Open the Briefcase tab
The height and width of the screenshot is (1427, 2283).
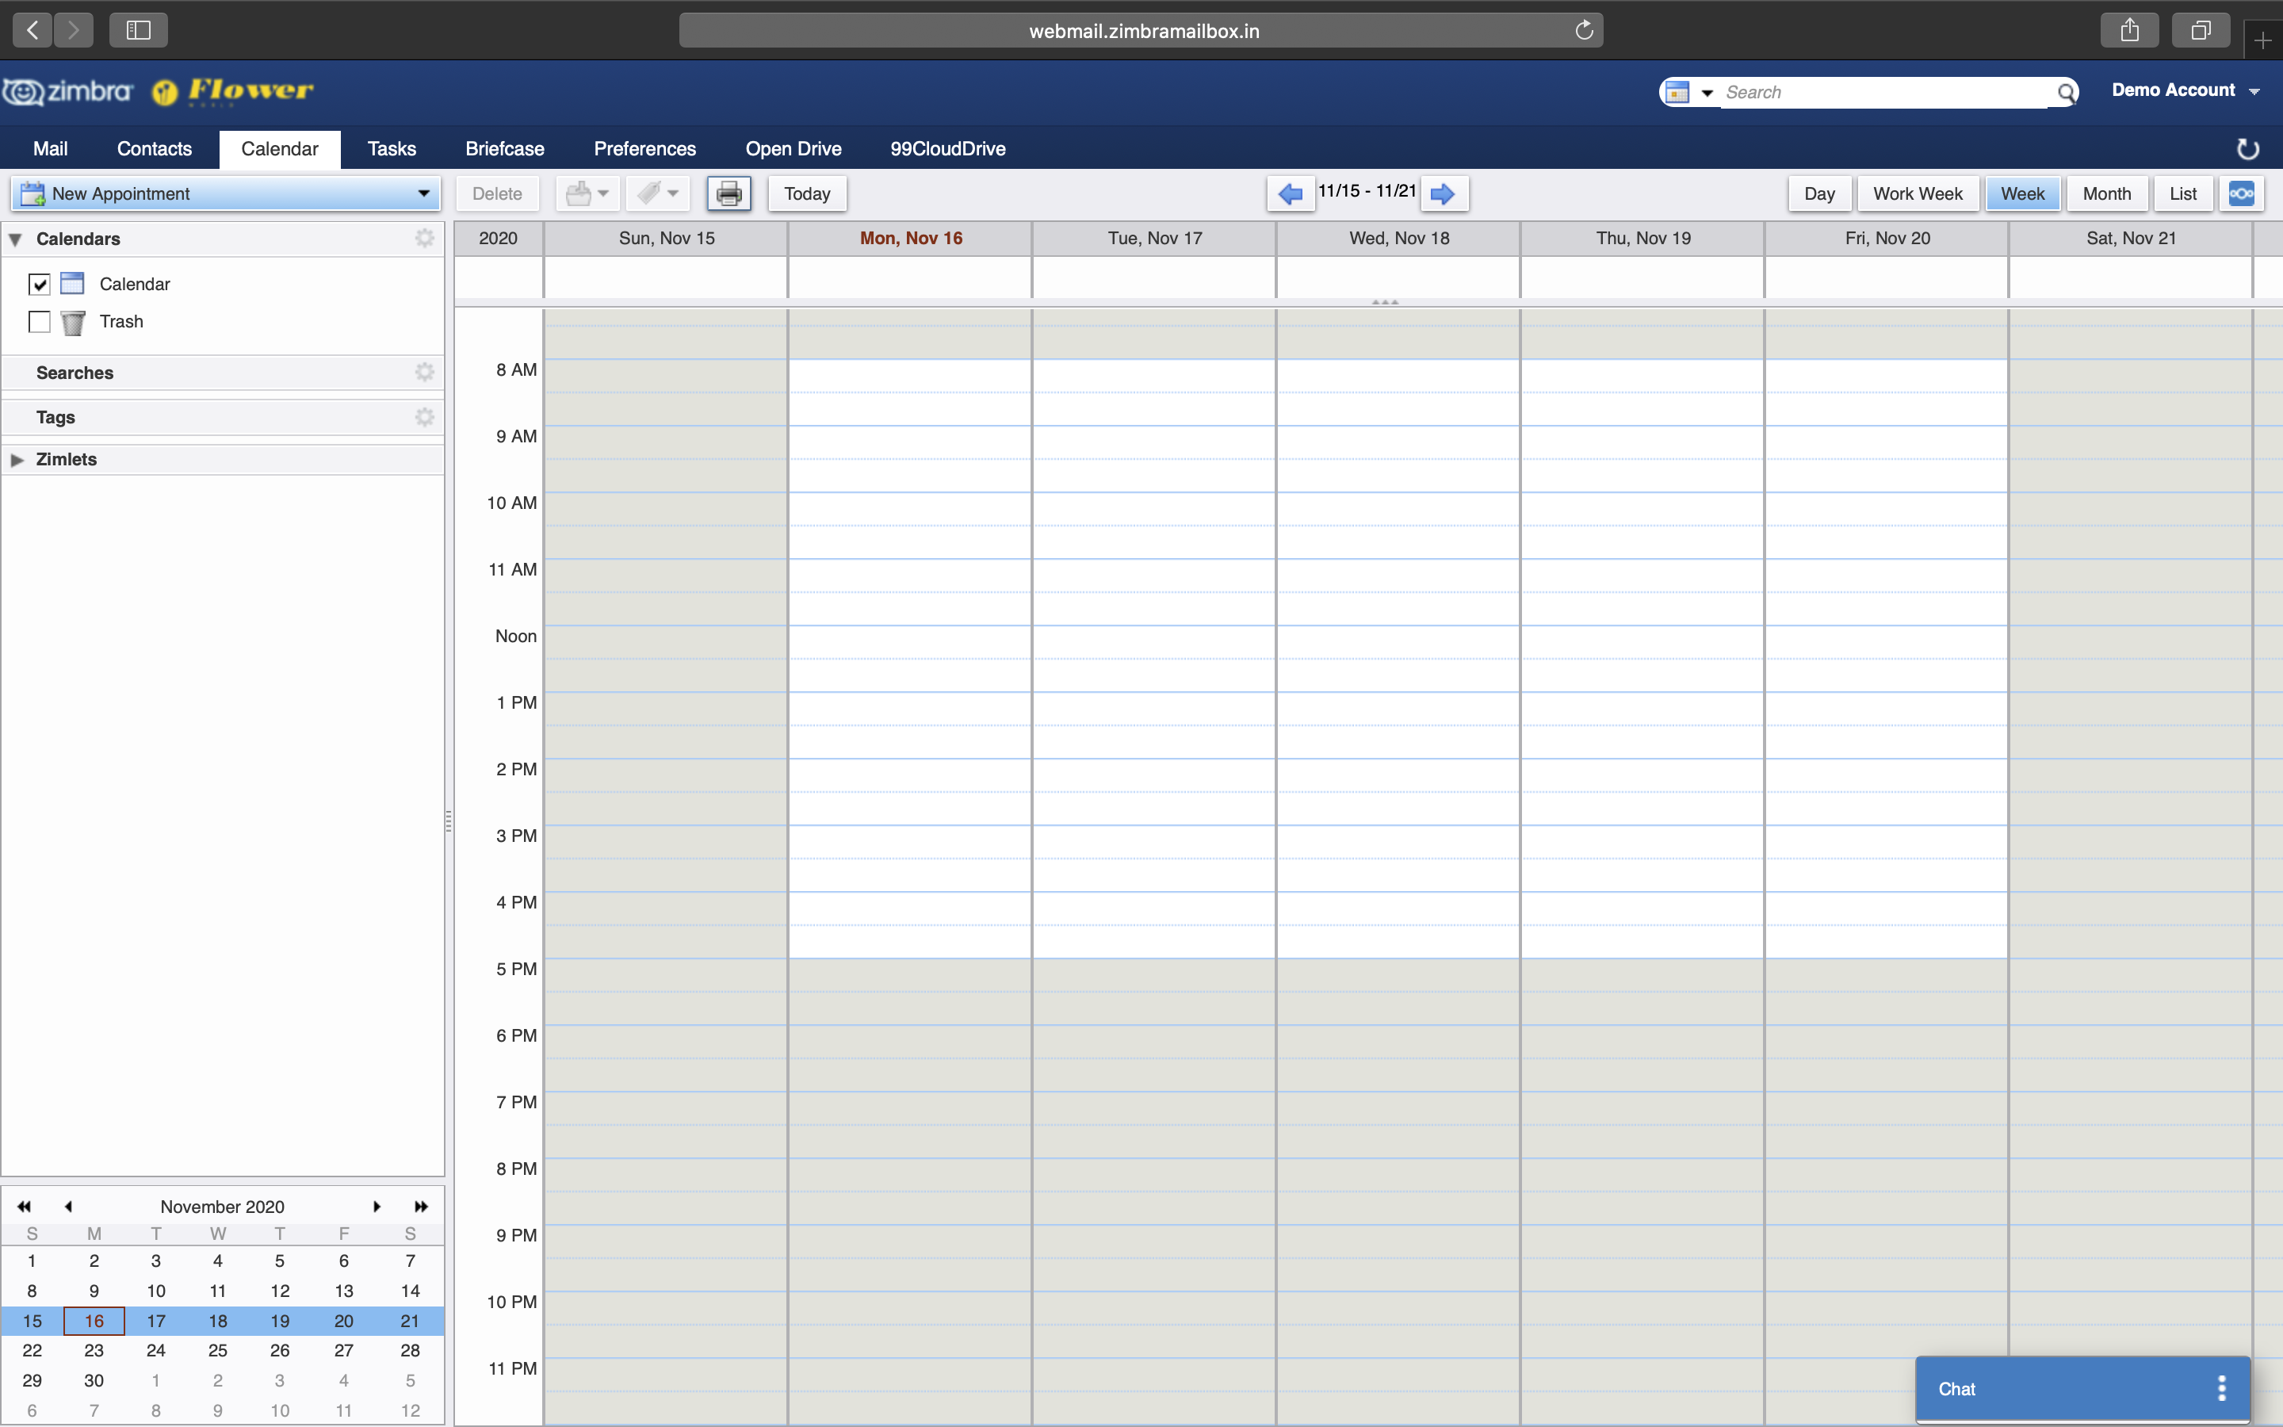(x=504, y=149)
